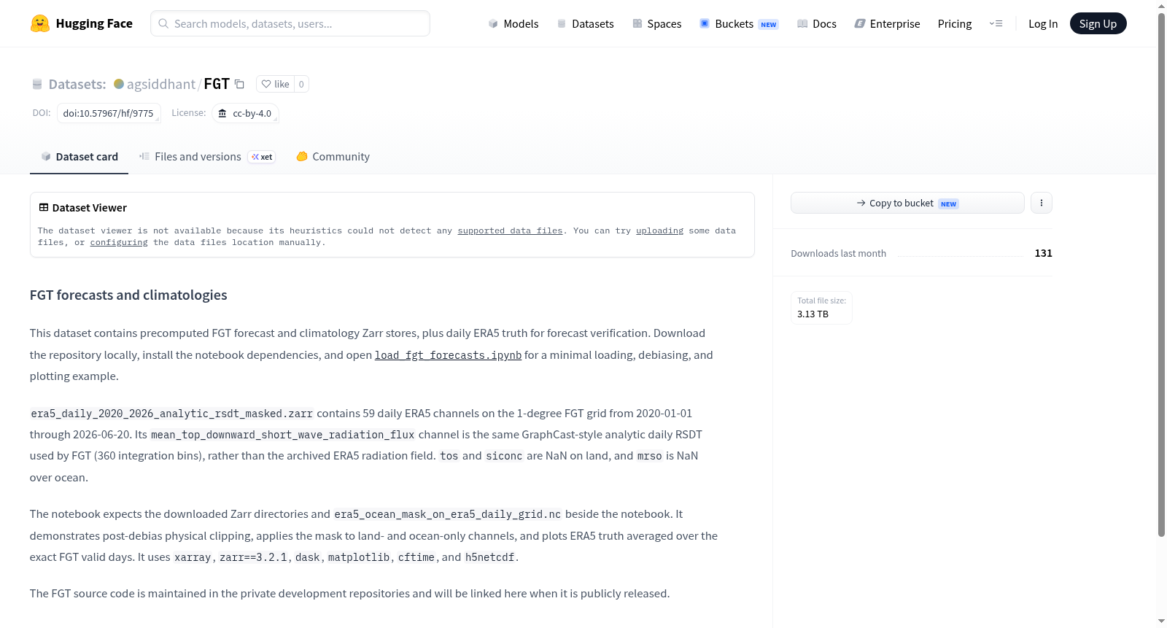Viewport: 1167px width, 628px height.
Task: Copy dataset name with the copy icon
Action: [x=239, y=84]
